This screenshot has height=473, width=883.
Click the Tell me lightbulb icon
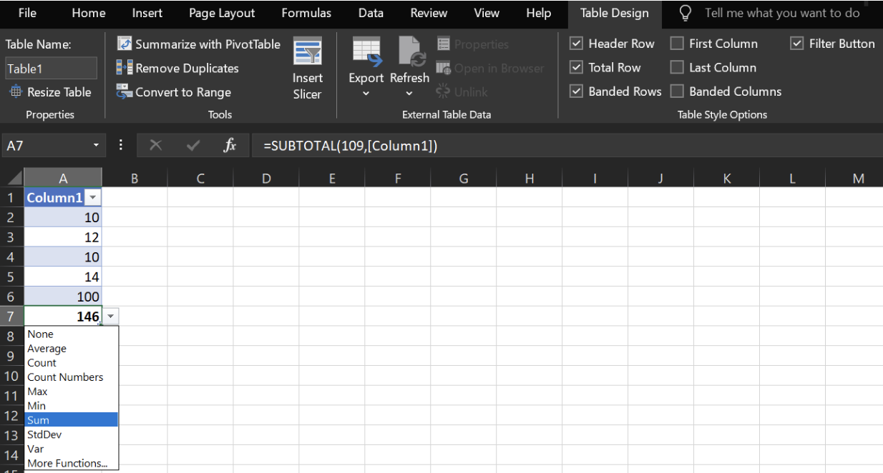[x=686, y=13]
